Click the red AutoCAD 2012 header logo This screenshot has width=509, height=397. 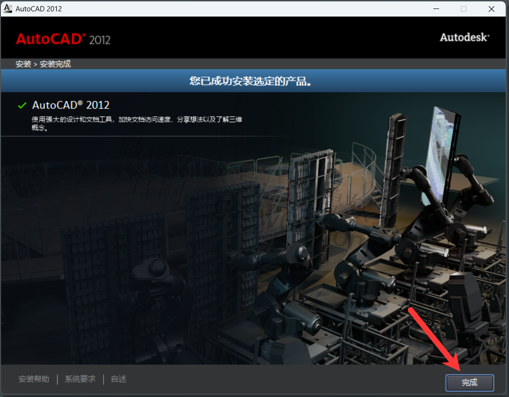point(63,39)
